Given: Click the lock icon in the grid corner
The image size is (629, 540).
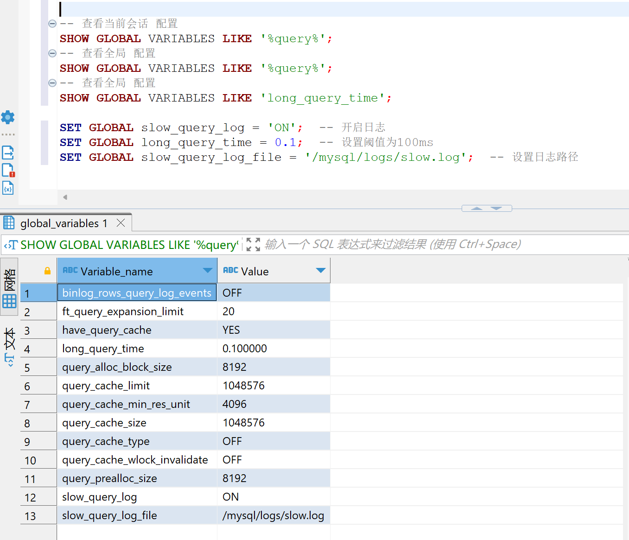Looking at the screenshot, I should click(47, 271).
